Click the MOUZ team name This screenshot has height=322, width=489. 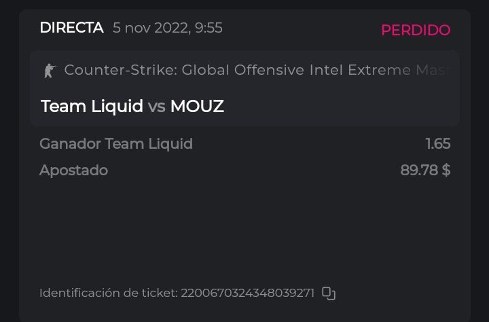[x=197, y=107]
